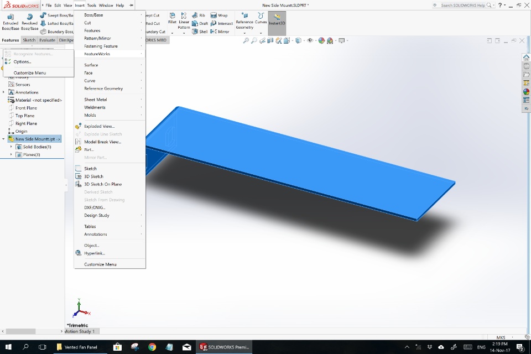Viewport: 531px width, 354px height.
Task: Expand the Annotations tree node
Action: tap(3, 92)
